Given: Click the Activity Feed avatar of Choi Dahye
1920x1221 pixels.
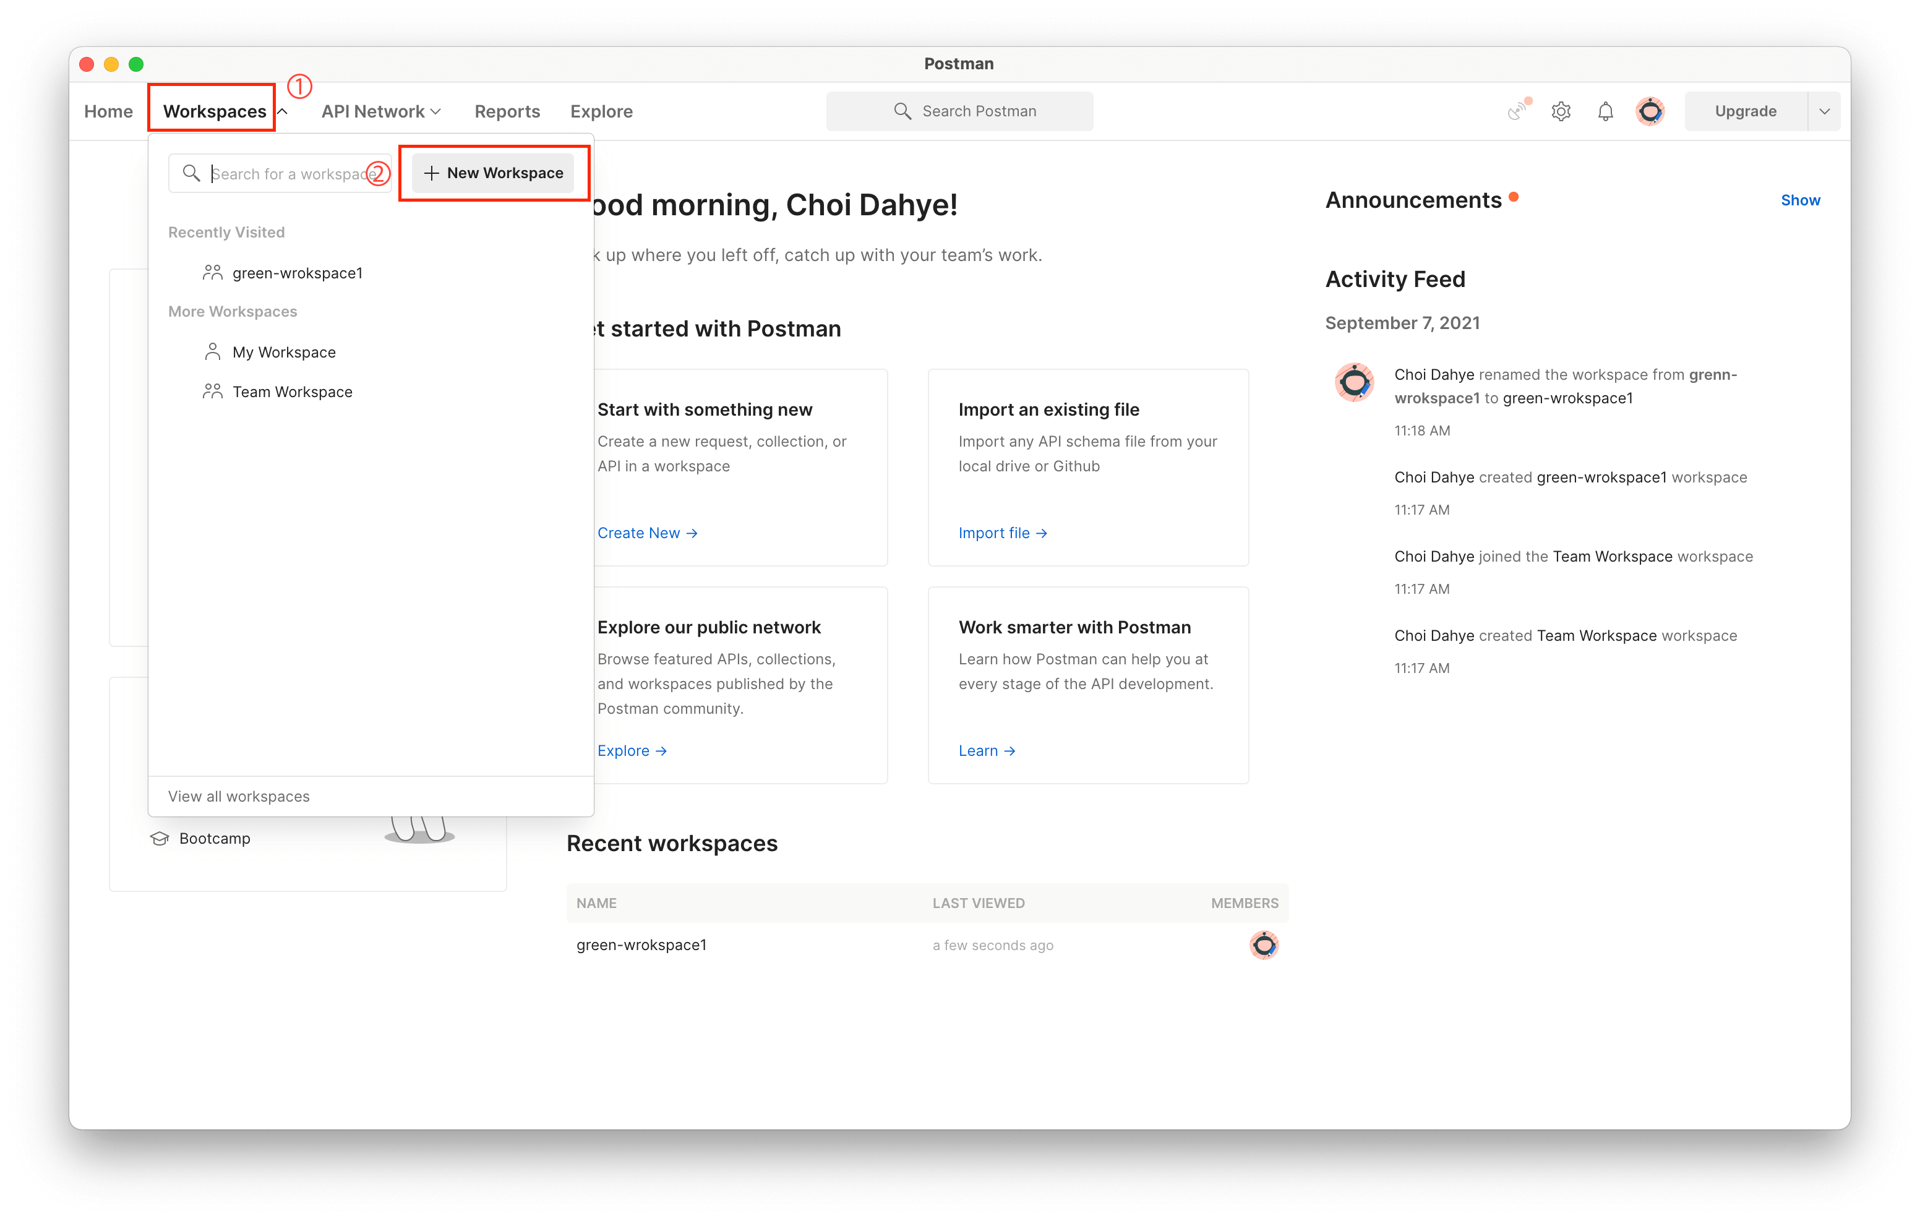Looking at the screenshot, I should click(x=1354, y=383).
